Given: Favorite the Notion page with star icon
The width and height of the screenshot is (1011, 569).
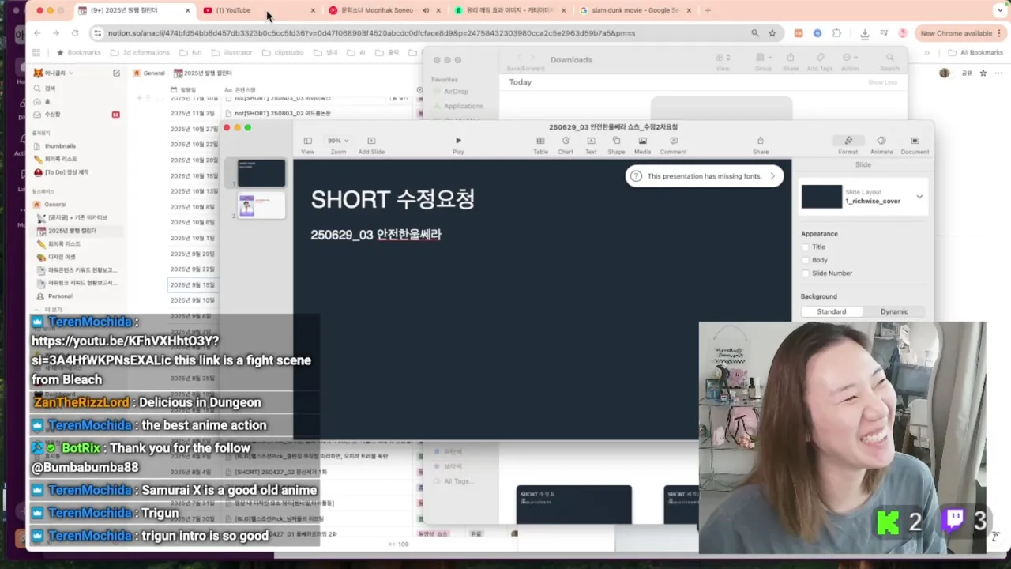Looking at the screenshot, I should coord(983,73).
